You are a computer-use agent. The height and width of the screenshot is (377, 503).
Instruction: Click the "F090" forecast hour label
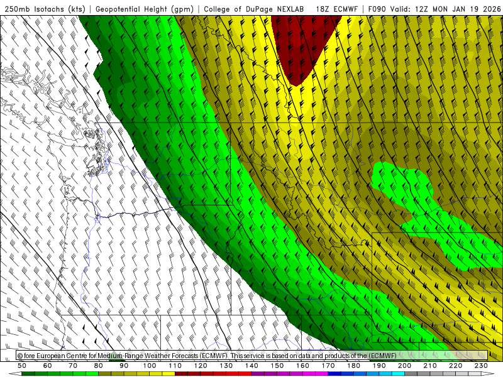(x=377, y=9)
